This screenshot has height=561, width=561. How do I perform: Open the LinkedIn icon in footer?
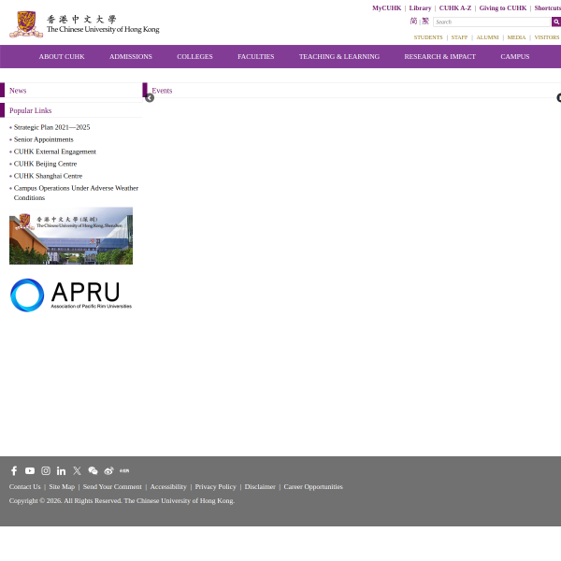click(61, 470)
